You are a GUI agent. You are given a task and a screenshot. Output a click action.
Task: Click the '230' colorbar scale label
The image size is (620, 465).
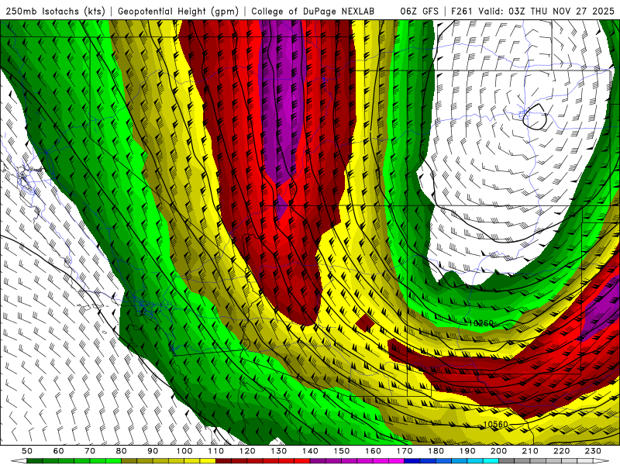pyautogui.click(x=593, y=451)
